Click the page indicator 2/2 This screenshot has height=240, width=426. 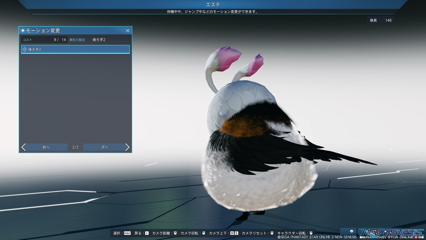coord(75,147)
